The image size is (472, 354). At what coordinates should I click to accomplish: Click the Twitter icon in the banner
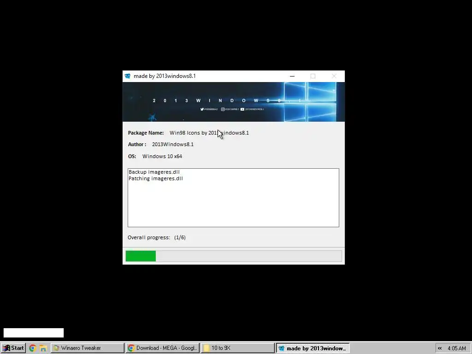click(x=202, y=109)
